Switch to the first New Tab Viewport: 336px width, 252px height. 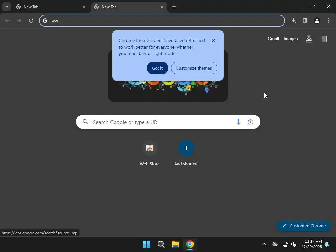(51, 7)
